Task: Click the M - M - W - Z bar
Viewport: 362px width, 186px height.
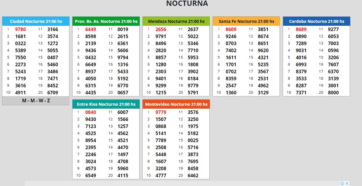Action: point(36,101)
